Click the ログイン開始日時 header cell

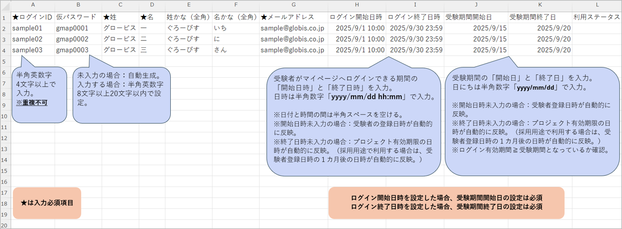(x=357, y=17)
